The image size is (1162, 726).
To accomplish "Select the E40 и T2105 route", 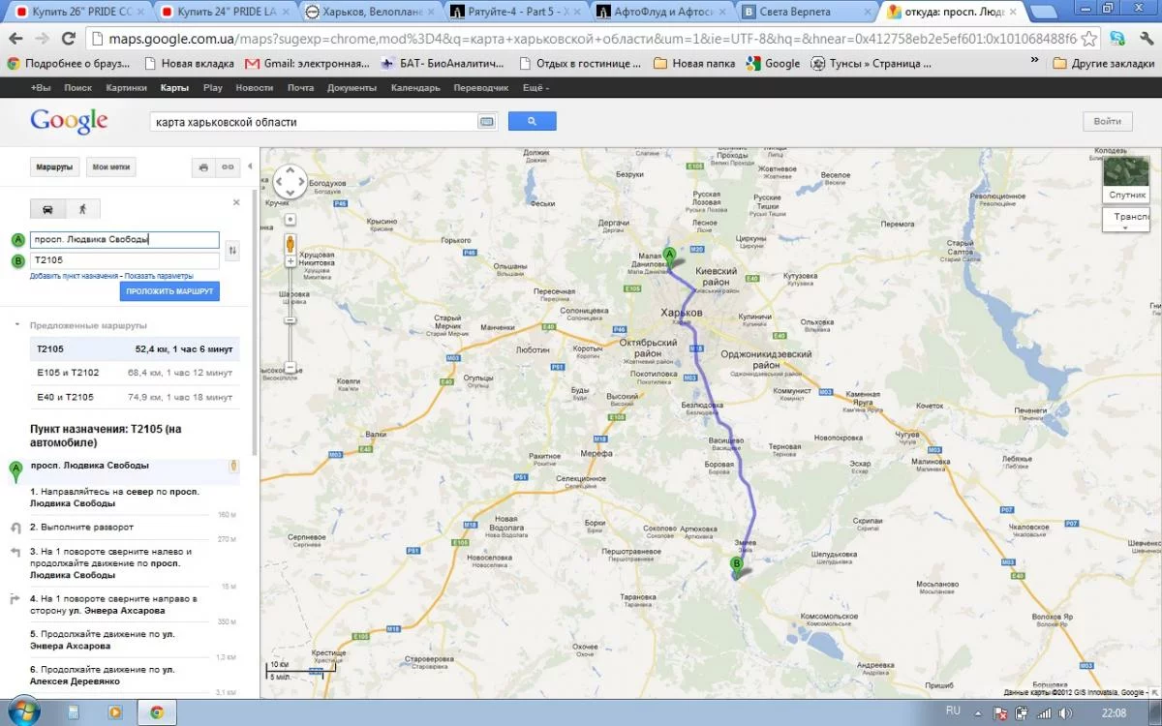I will (x=134, y=397).
